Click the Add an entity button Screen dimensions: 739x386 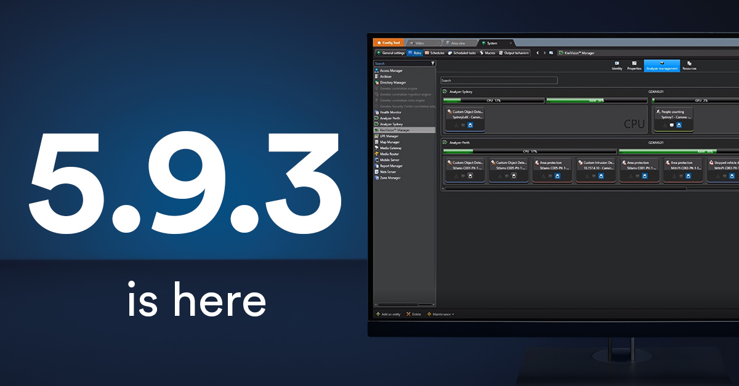(x=389, y=314)
